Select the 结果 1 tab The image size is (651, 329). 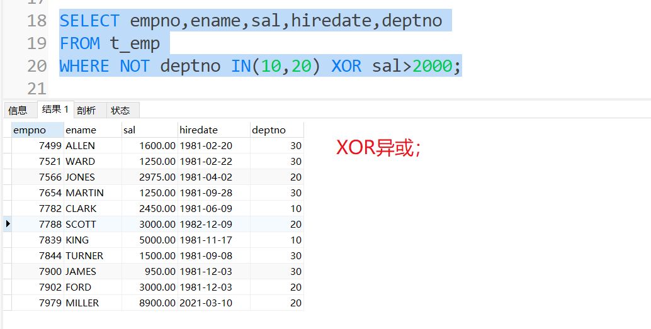[x=55, y=109]
